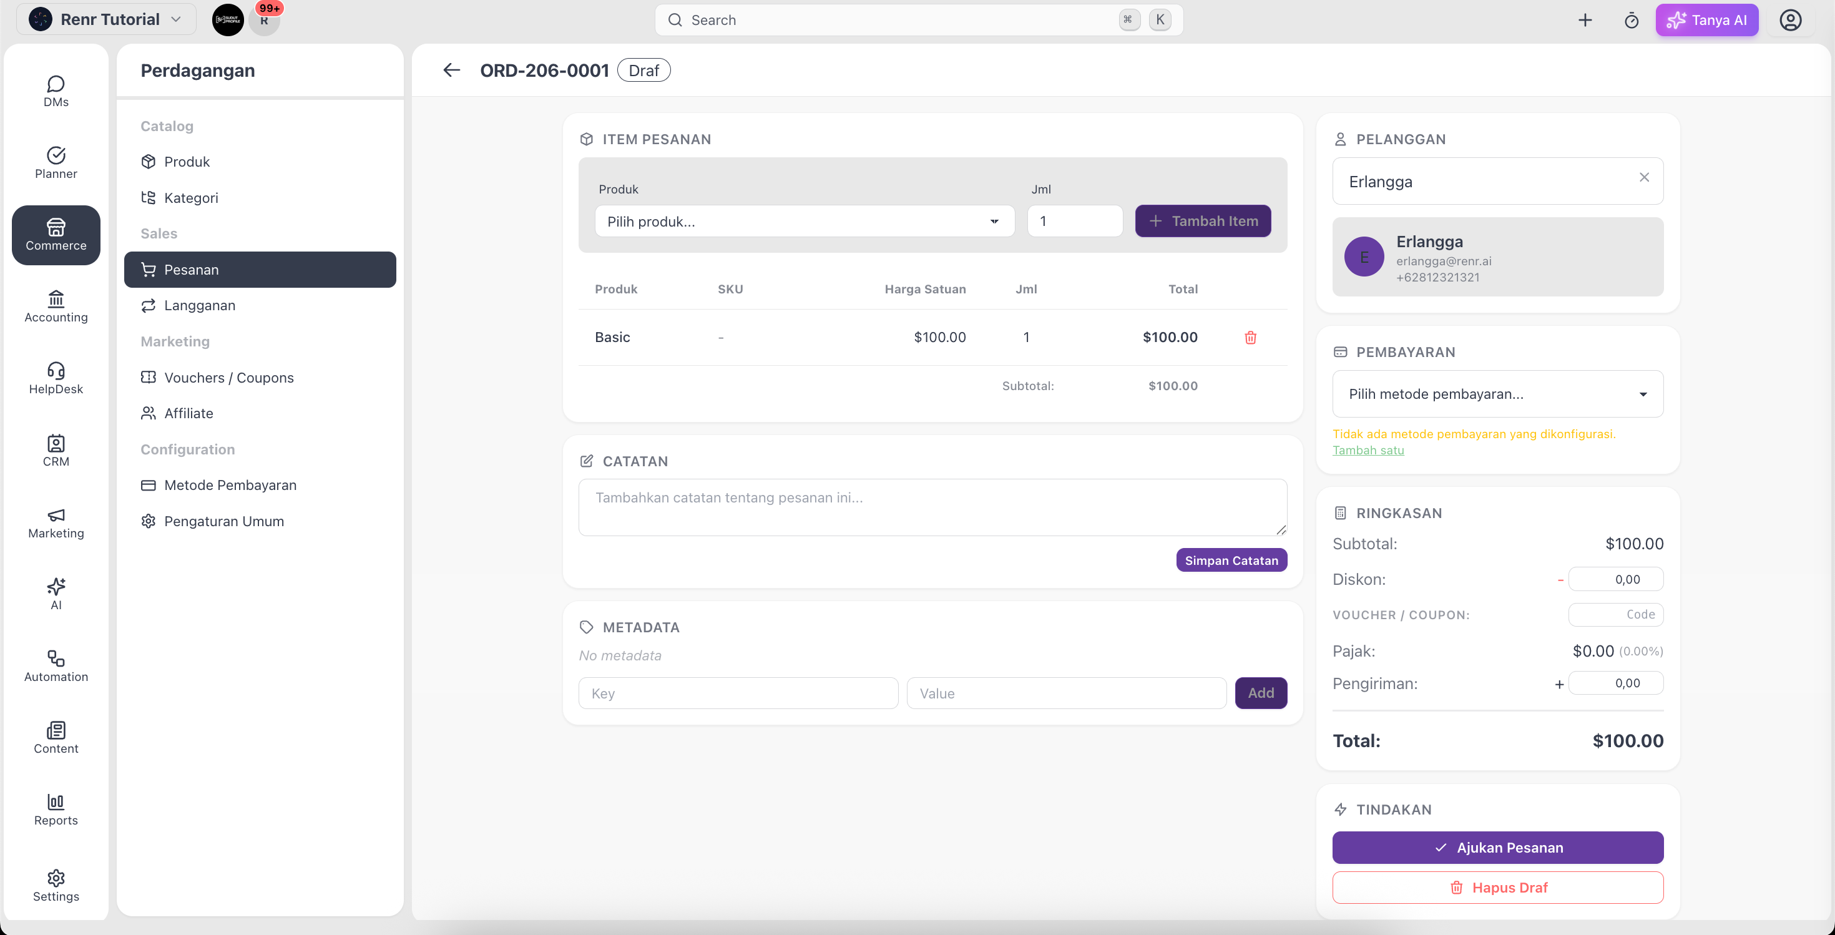
Task: Open the timer stopwatch icon
Action: [x=1632, y=20]
